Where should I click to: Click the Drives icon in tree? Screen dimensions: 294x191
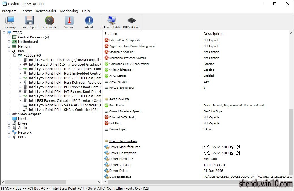(14, 123)
